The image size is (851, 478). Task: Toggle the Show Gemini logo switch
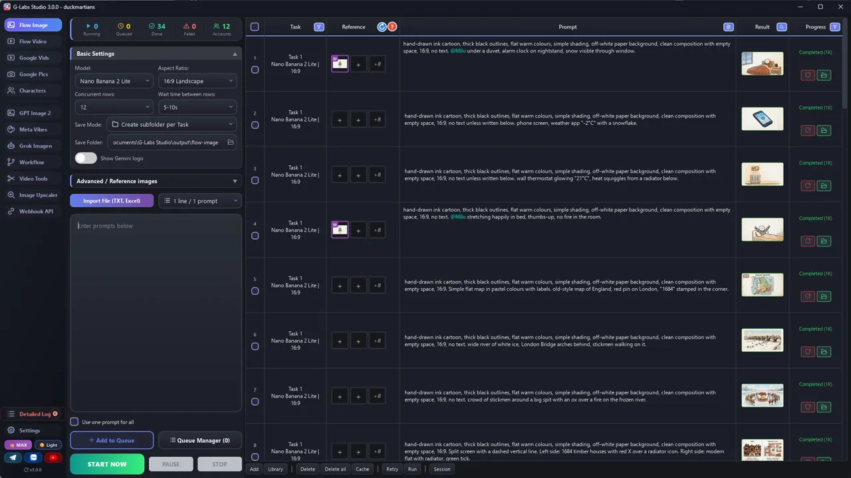coord(86,158)
